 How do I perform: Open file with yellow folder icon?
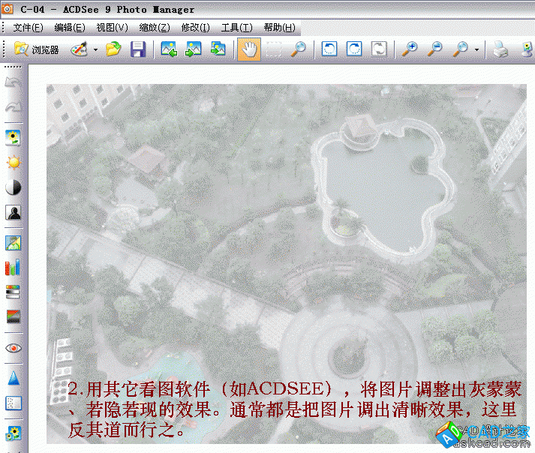113,49
